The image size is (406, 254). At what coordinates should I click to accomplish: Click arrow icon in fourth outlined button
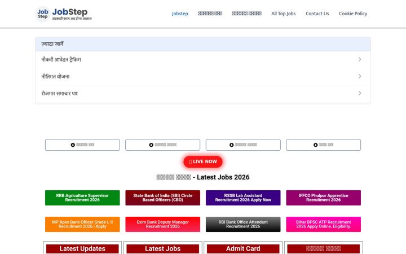point(315,145)
